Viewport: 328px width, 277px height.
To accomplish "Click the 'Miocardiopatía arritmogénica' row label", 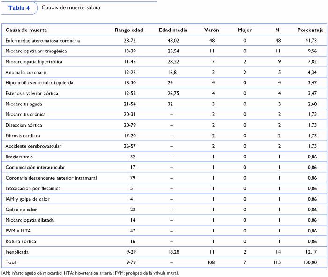I will click(37, 51).
